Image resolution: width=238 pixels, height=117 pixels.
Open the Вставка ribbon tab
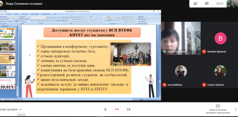click(9, 14)
